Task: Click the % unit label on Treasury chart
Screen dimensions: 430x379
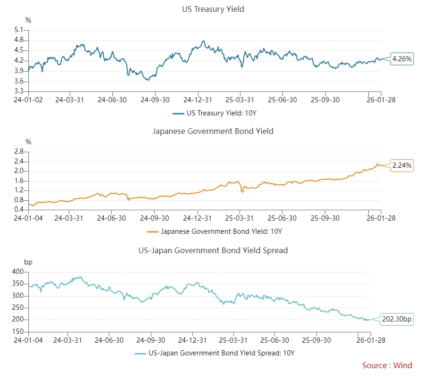Action: pos(28,20)
